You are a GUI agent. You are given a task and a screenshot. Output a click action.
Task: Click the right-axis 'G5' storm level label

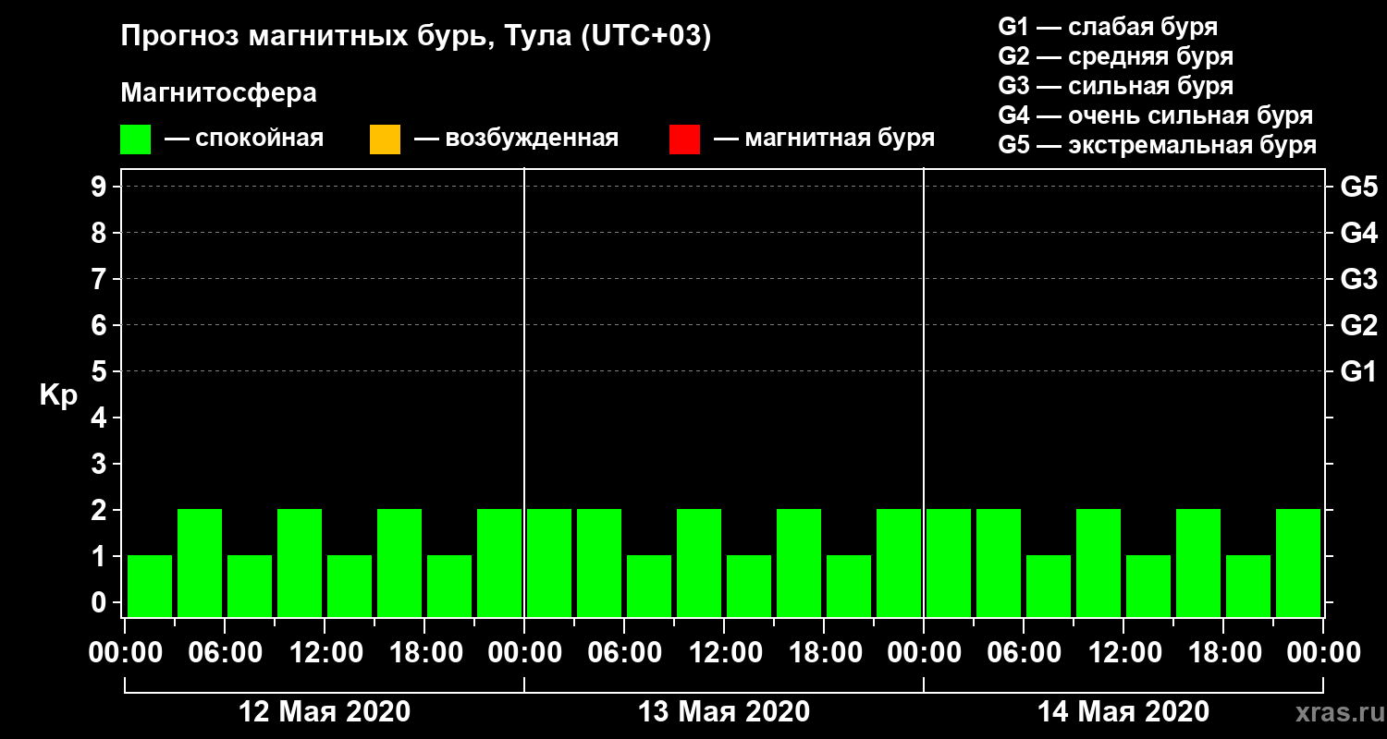pos(1359,187)
